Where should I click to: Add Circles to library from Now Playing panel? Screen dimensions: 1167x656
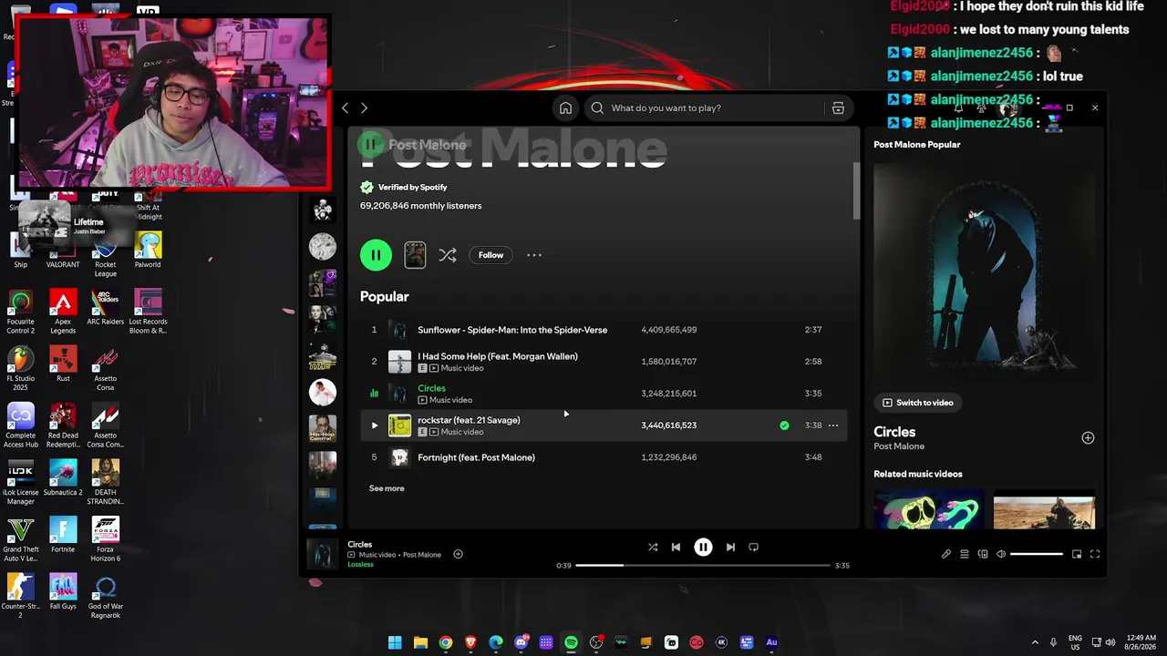pos(1088,438)
